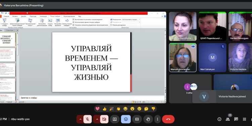Open the PowerPoint help question icon
The width and height of the screenshot is (252, 126).
165,16
